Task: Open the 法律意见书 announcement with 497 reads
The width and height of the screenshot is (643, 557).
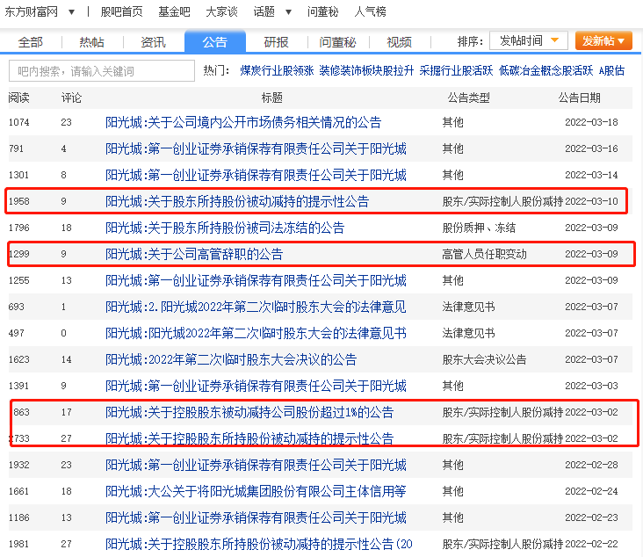Action: 256,333
